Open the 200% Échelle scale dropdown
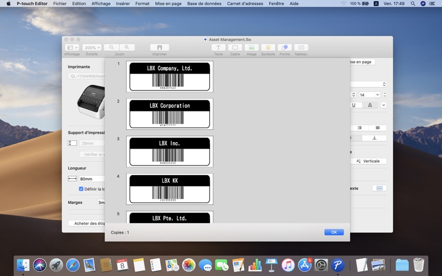Screen dimensions: 442x276 click(92, 47)
